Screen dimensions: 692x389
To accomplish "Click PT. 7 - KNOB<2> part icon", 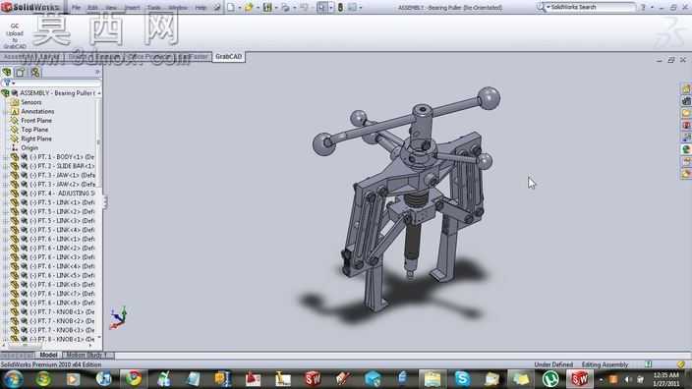I will coord(15,321).
